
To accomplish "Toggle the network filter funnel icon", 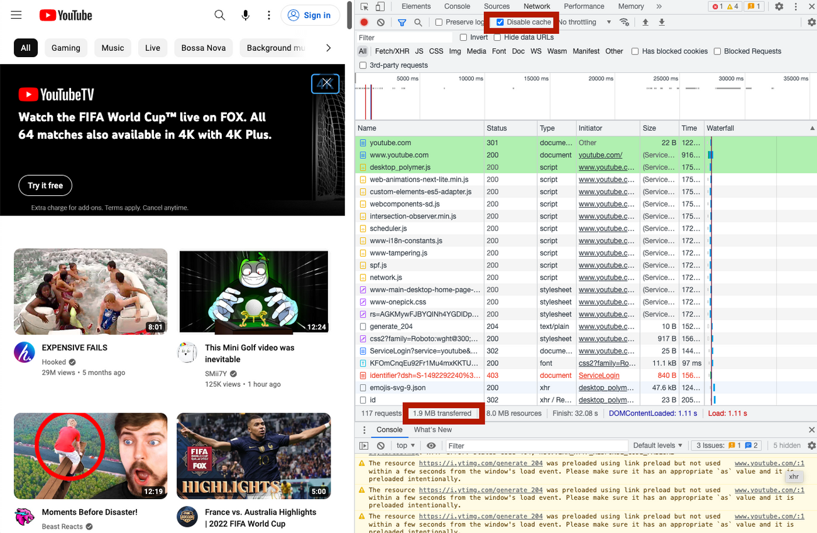I will point(402,22).
